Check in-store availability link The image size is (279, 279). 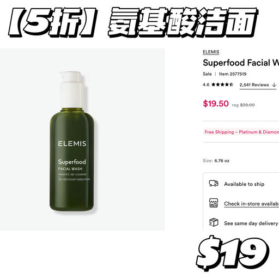[251, 204]
